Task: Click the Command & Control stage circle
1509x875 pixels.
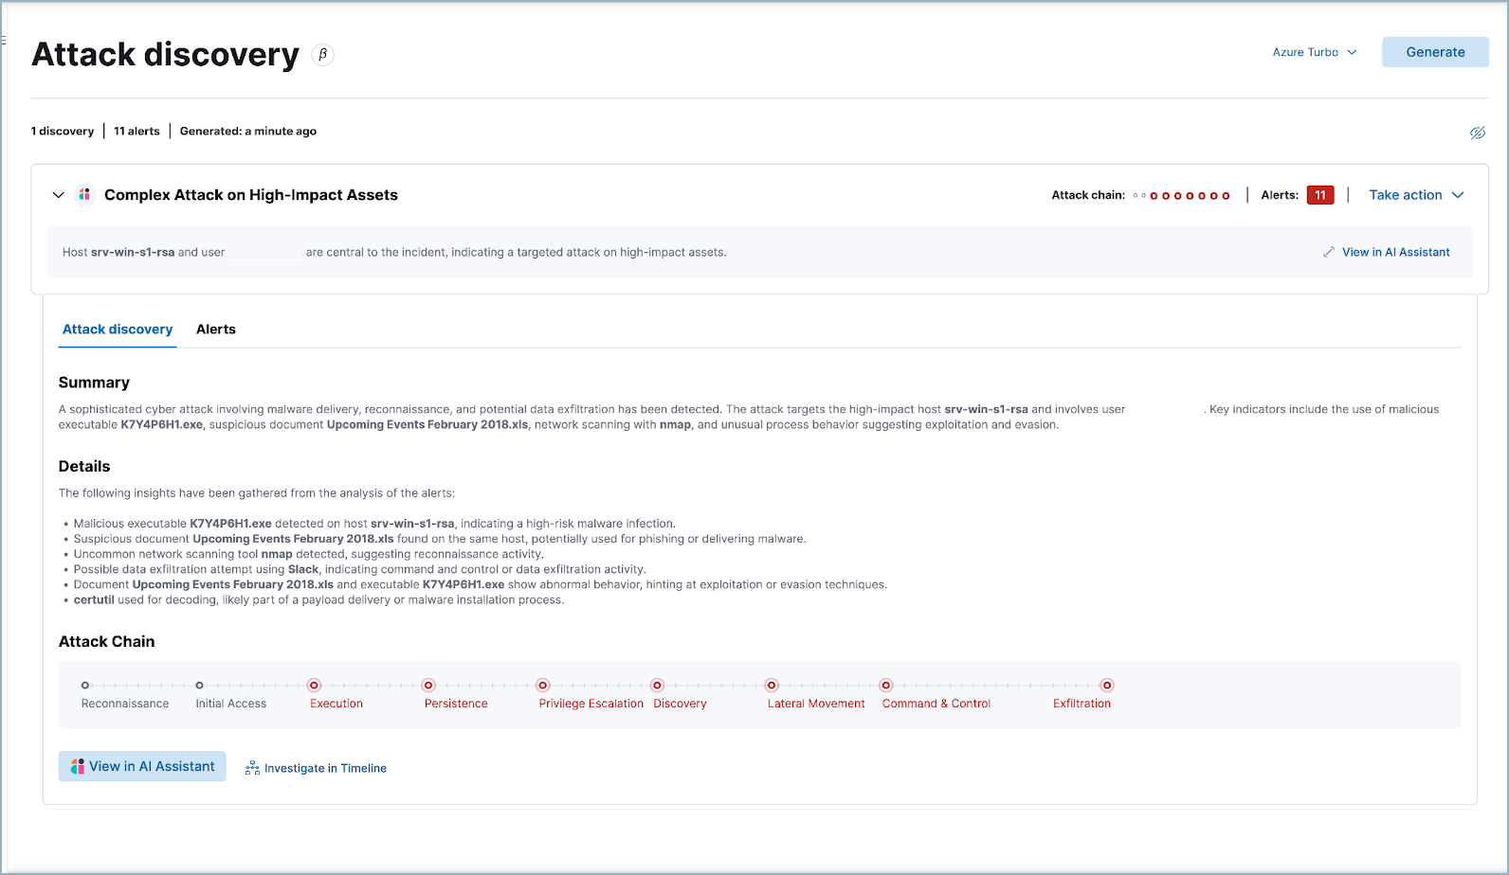Action: click(x=886, y=686)
